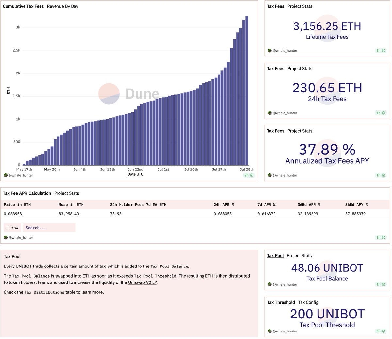Screen dimensions: 392x339
Task: Click the 2h refresh badge on the chart panel
Action: (249, 175)
